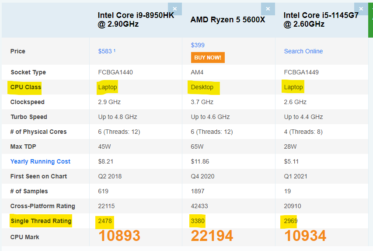Follow the Search Online price link

(303, 51)
